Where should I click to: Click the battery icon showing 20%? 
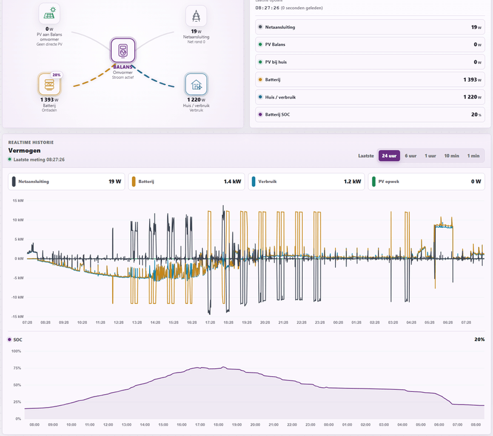tap(49, 84)
